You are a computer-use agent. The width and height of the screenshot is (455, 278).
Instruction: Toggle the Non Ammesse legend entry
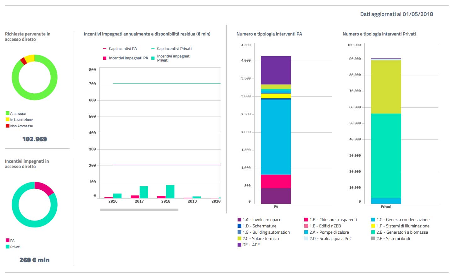19,126
